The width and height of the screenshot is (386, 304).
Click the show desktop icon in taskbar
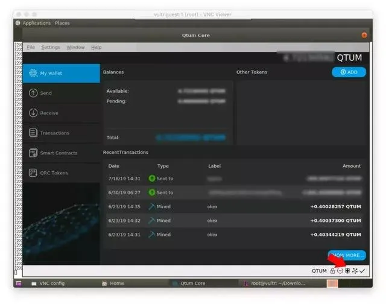pos(19,283)
